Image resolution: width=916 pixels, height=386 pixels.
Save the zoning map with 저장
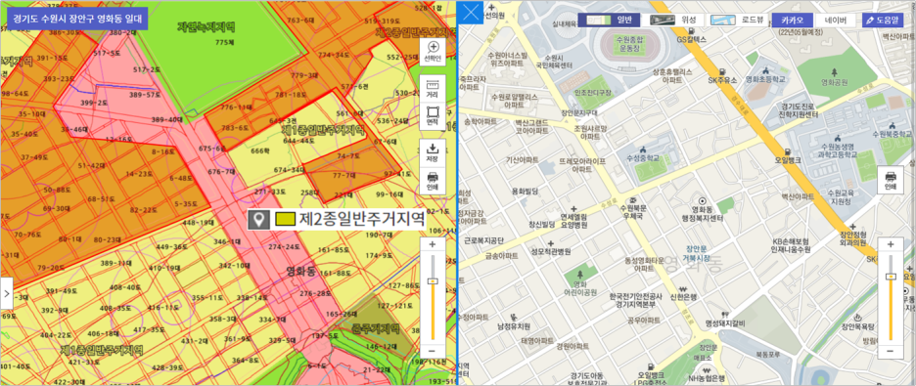pyautogui.click(x=433, y=151)
